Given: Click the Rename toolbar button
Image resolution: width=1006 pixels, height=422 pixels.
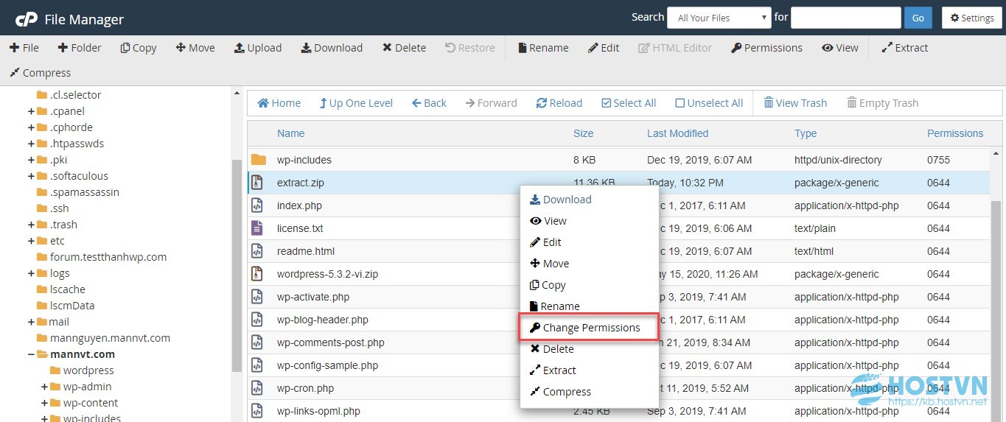Looking at the screenshot, I should [x=543, y=47].
